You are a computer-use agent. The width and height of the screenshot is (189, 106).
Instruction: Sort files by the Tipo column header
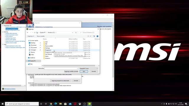click(84, 39)
